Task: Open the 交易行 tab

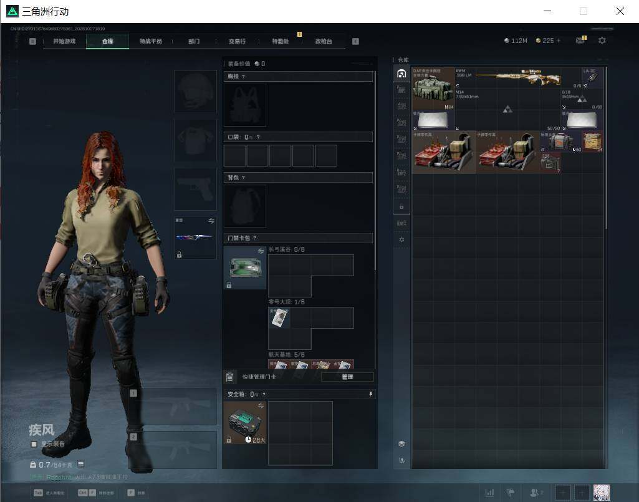Action: (237, 41)
